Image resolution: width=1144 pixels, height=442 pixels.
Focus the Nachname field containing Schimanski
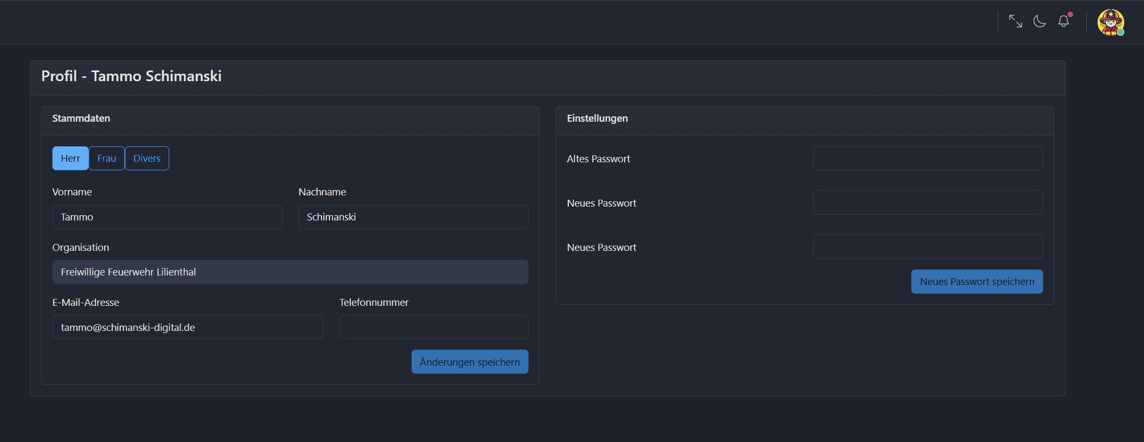413,217
